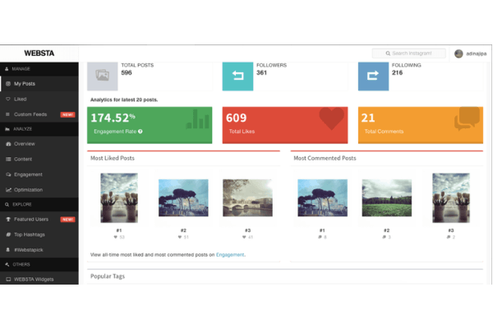Click the WEBSTA logo

coord(39,53)
